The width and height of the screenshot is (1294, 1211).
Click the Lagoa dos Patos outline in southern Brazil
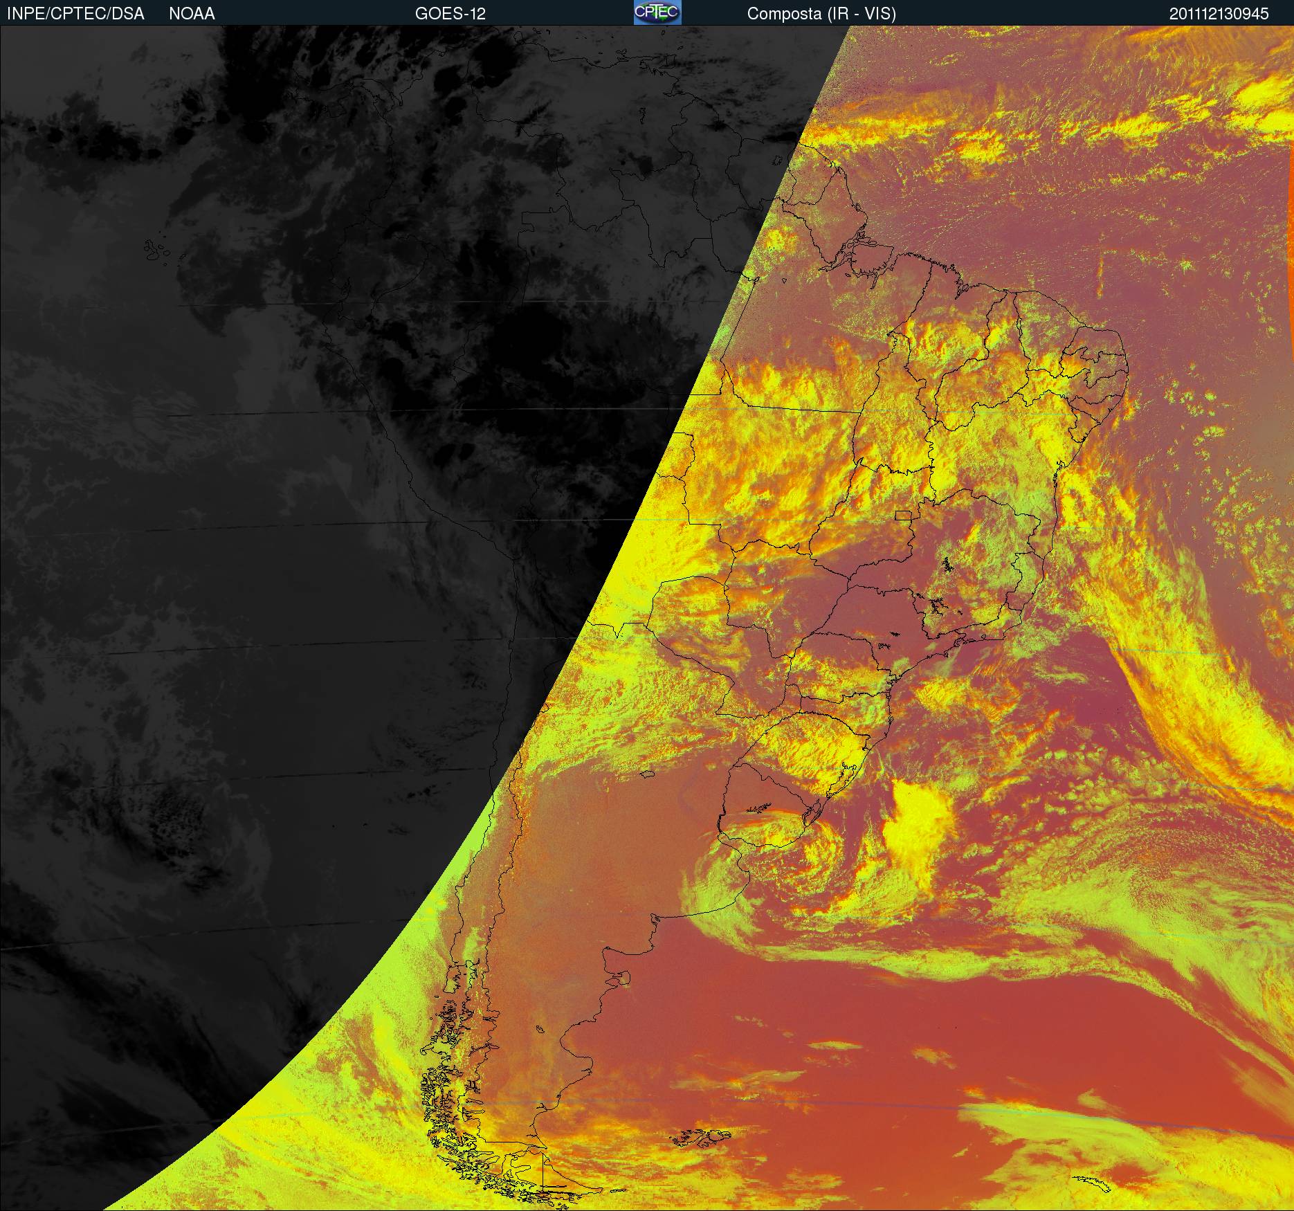[839, 782]
